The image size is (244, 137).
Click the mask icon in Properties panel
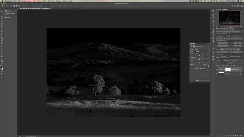194,46
